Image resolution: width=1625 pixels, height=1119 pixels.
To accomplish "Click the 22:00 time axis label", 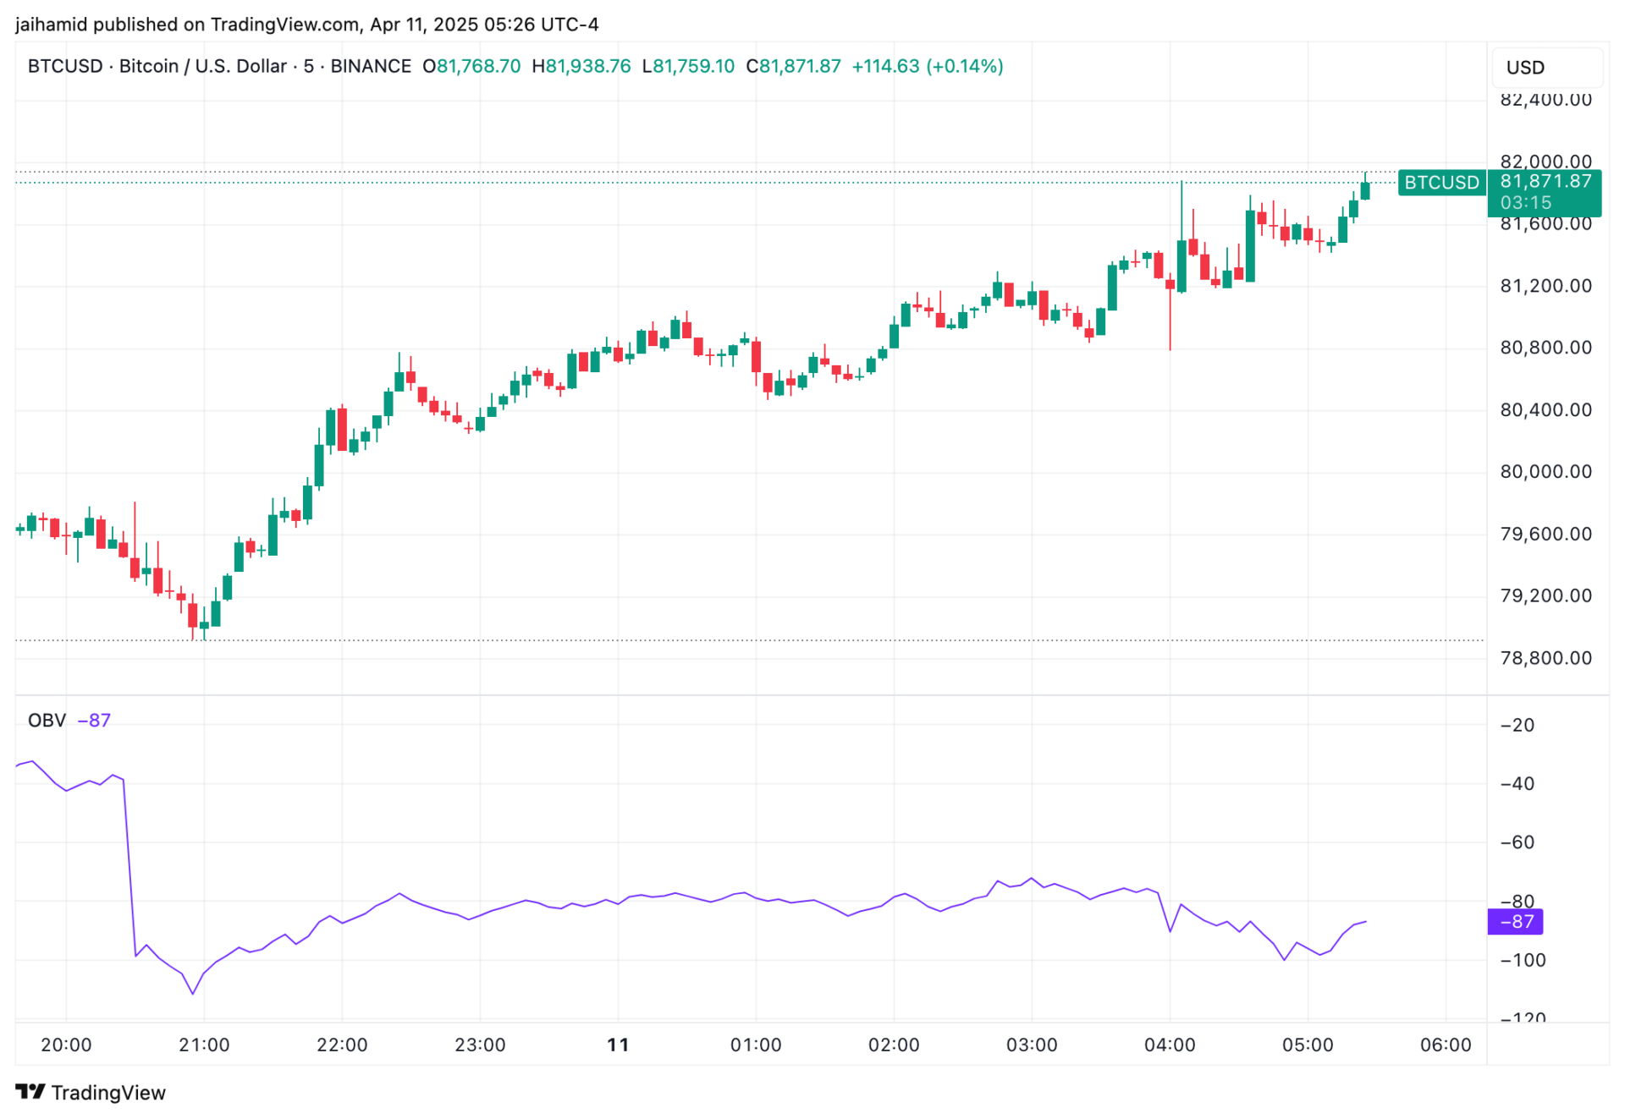I will click(342, 1045).
